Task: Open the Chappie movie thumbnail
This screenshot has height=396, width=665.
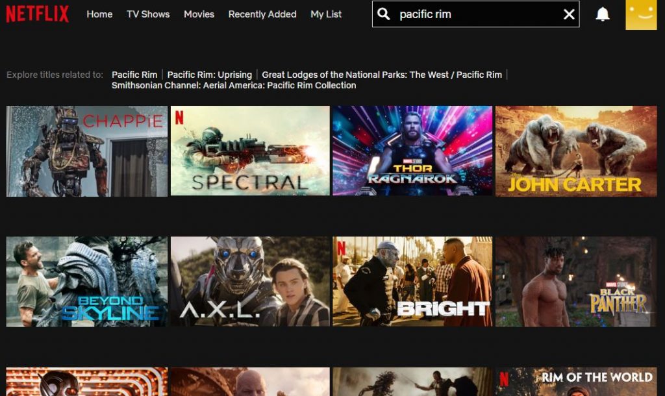Action: 87,151
